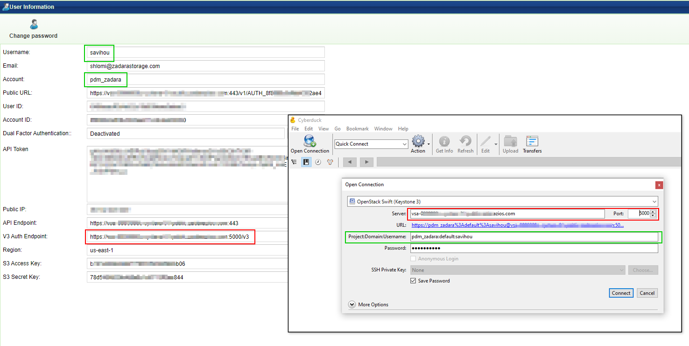Screen dimensions: 689x346
Task: Click Open Connection globe icon in Cyberduck
Action: point(310,141)
